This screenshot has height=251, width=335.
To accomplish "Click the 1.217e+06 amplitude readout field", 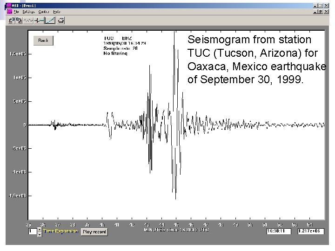I will click(x=311, y=231).
